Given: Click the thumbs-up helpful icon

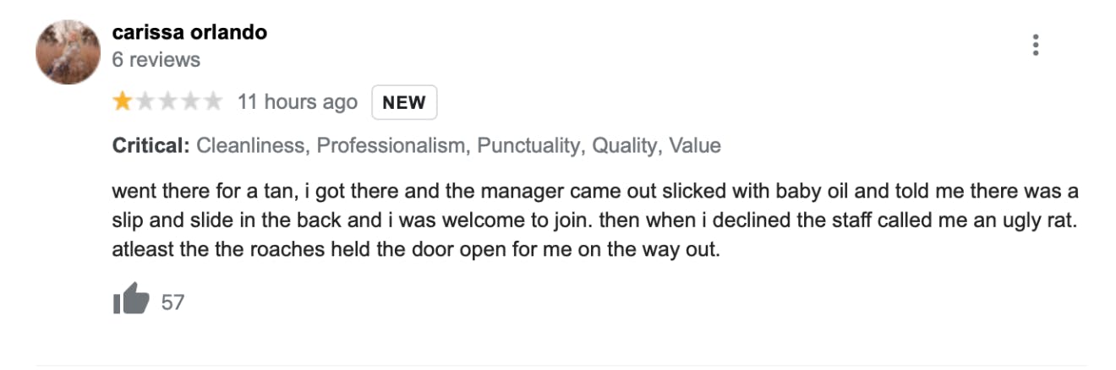Looking at the screenshot, I should [x=131, y=300].
